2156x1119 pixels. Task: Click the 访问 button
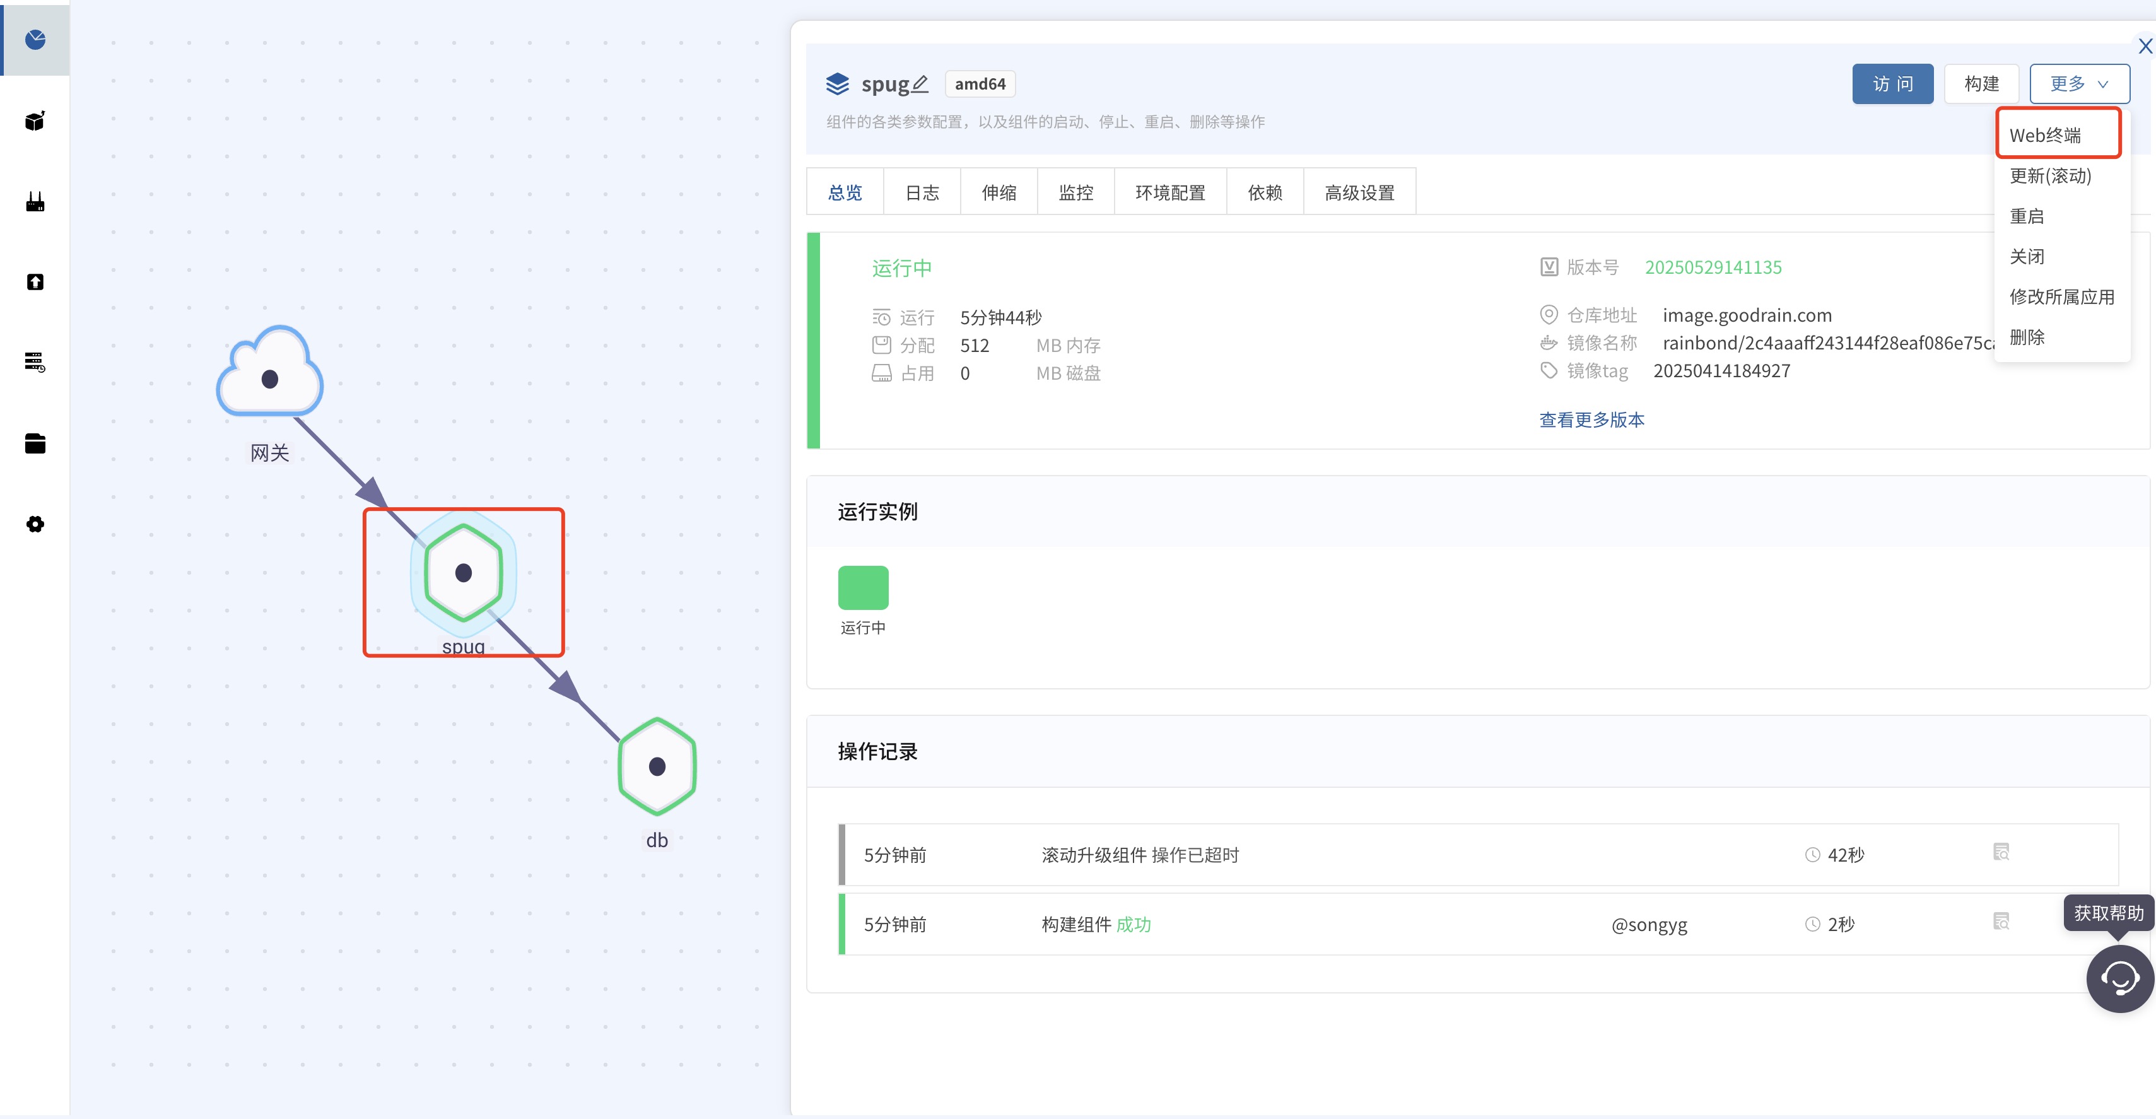click(x=1892, y=84)
